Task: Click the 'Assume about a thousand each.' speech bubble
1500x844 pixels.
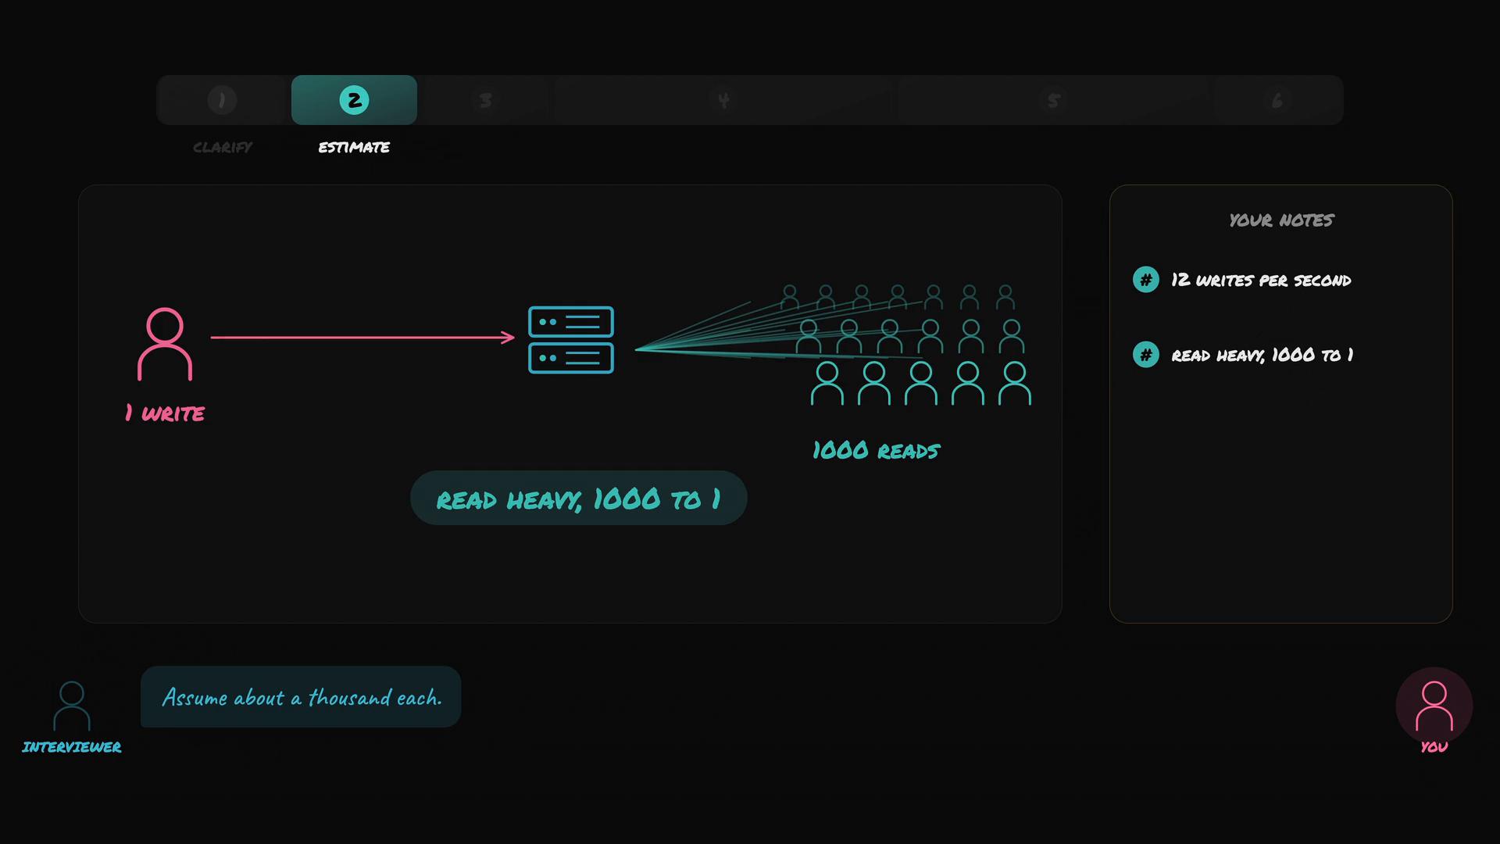Action: 301,697
